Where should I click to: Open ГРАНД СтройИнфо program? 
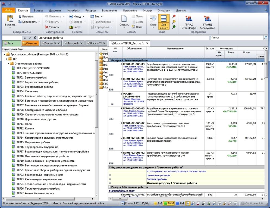189,22
